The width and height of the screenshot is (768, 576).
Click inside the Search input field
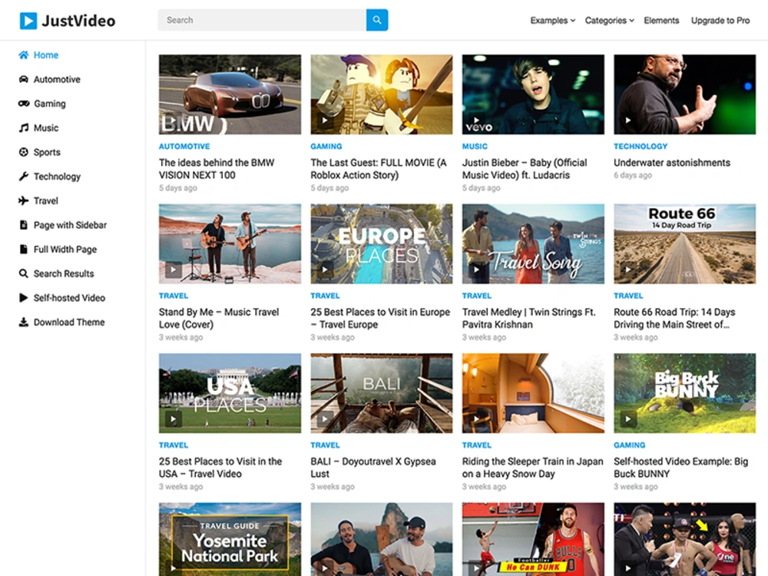coord(262,20)
